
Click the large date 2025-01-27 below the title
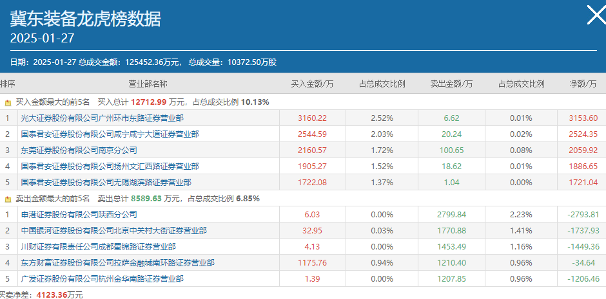tap(42, 39)
